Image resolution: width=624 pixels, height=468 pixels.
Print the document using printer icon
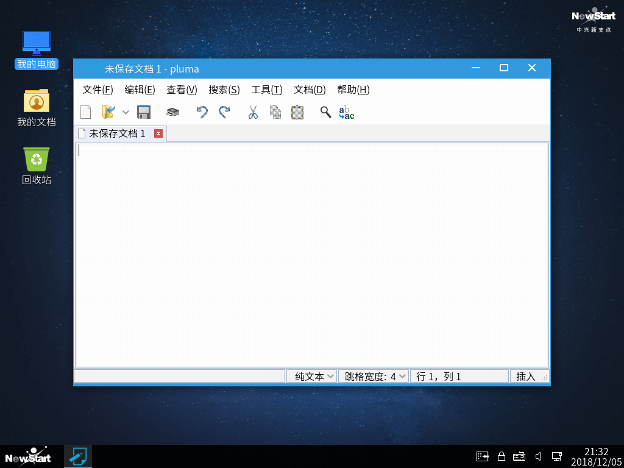[x=172, y=112]
